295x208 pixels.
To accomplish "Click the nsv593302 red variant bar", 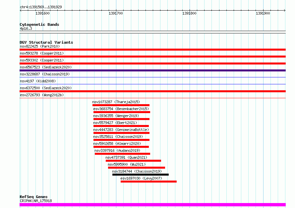I will tap(152, 63).
